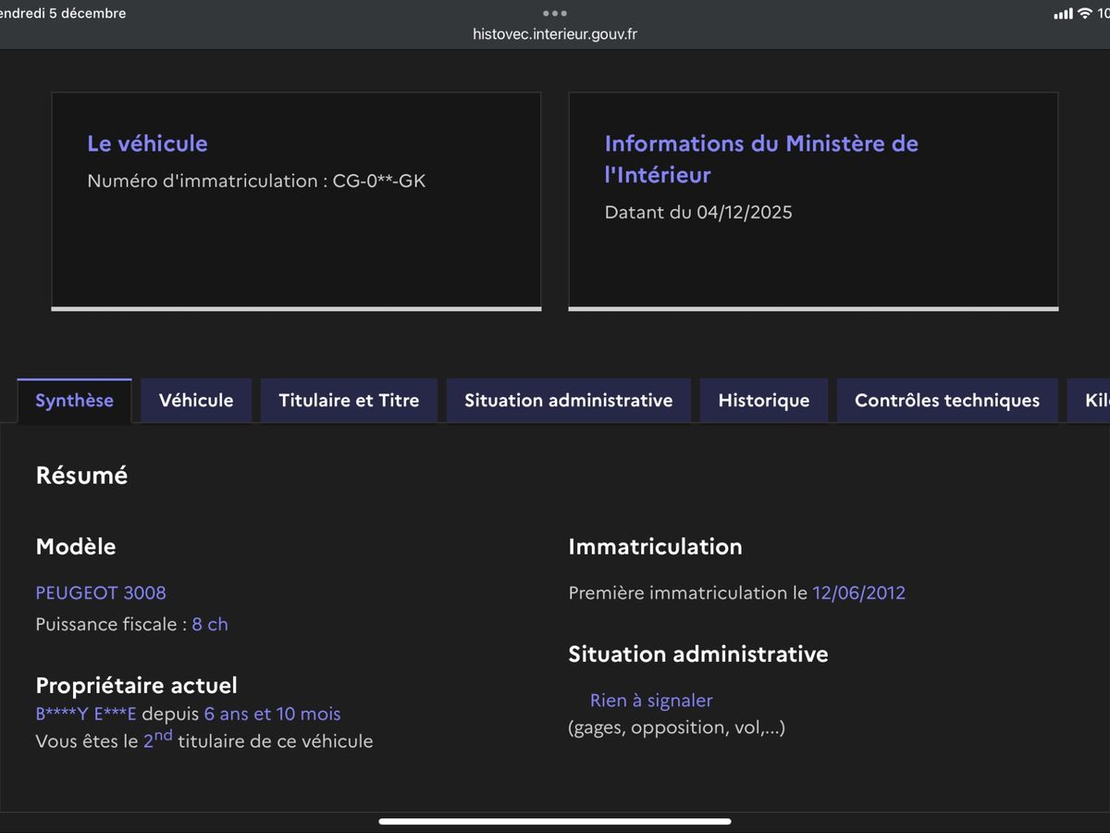Open the Safari page options ellipsis menu
The height and width of the screenshot is (833, 1110).
[554, 13]
